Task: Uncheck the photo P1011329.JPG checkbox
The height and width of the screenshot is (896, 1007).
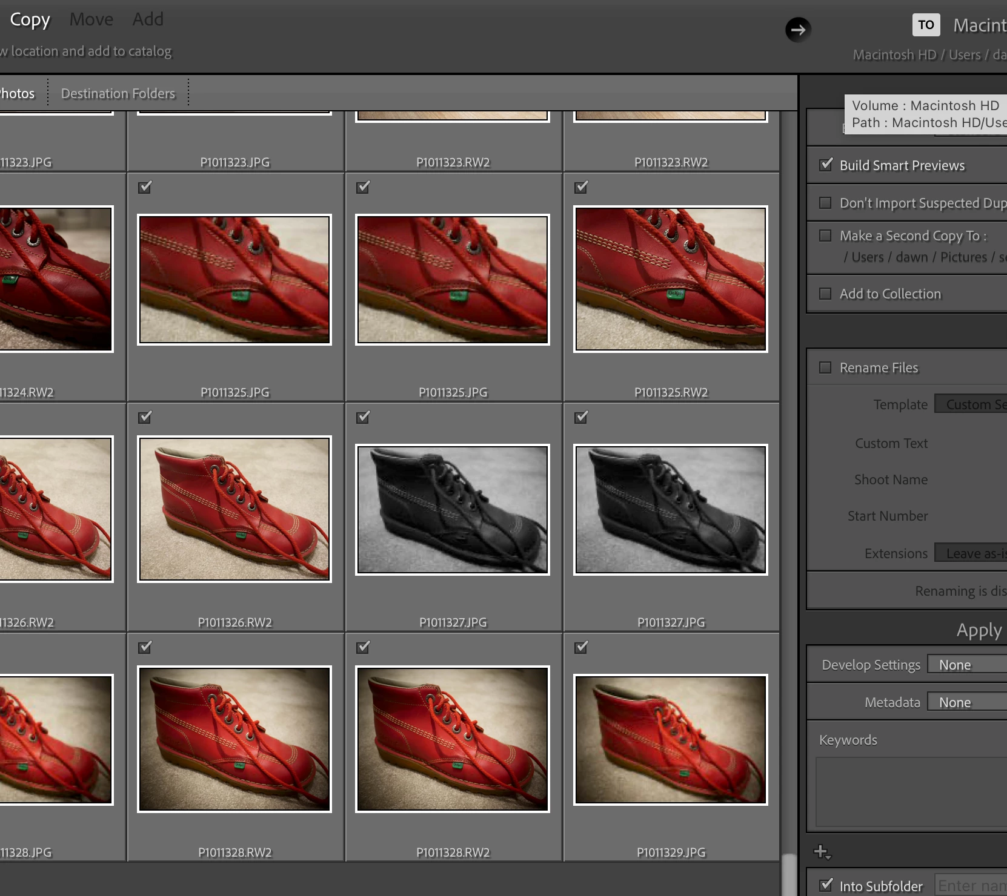Action: pyautogui.click(x=581, y=647)
